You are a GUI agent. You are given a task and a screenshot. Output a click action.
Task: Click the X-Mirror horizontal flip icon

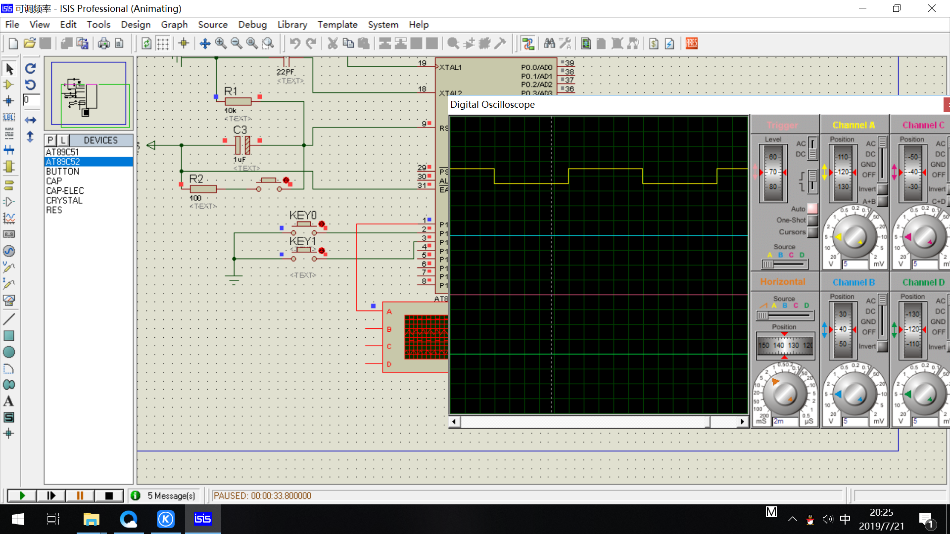click(x=30, y=120)
